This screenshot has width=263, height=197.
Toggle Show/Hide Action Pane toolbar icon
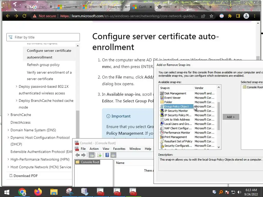click(x=113, y=155)
